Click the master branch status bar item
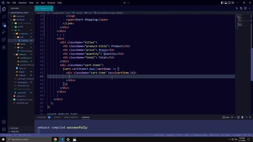The height and width of the screenshot is (142, 253). (7, 135)
